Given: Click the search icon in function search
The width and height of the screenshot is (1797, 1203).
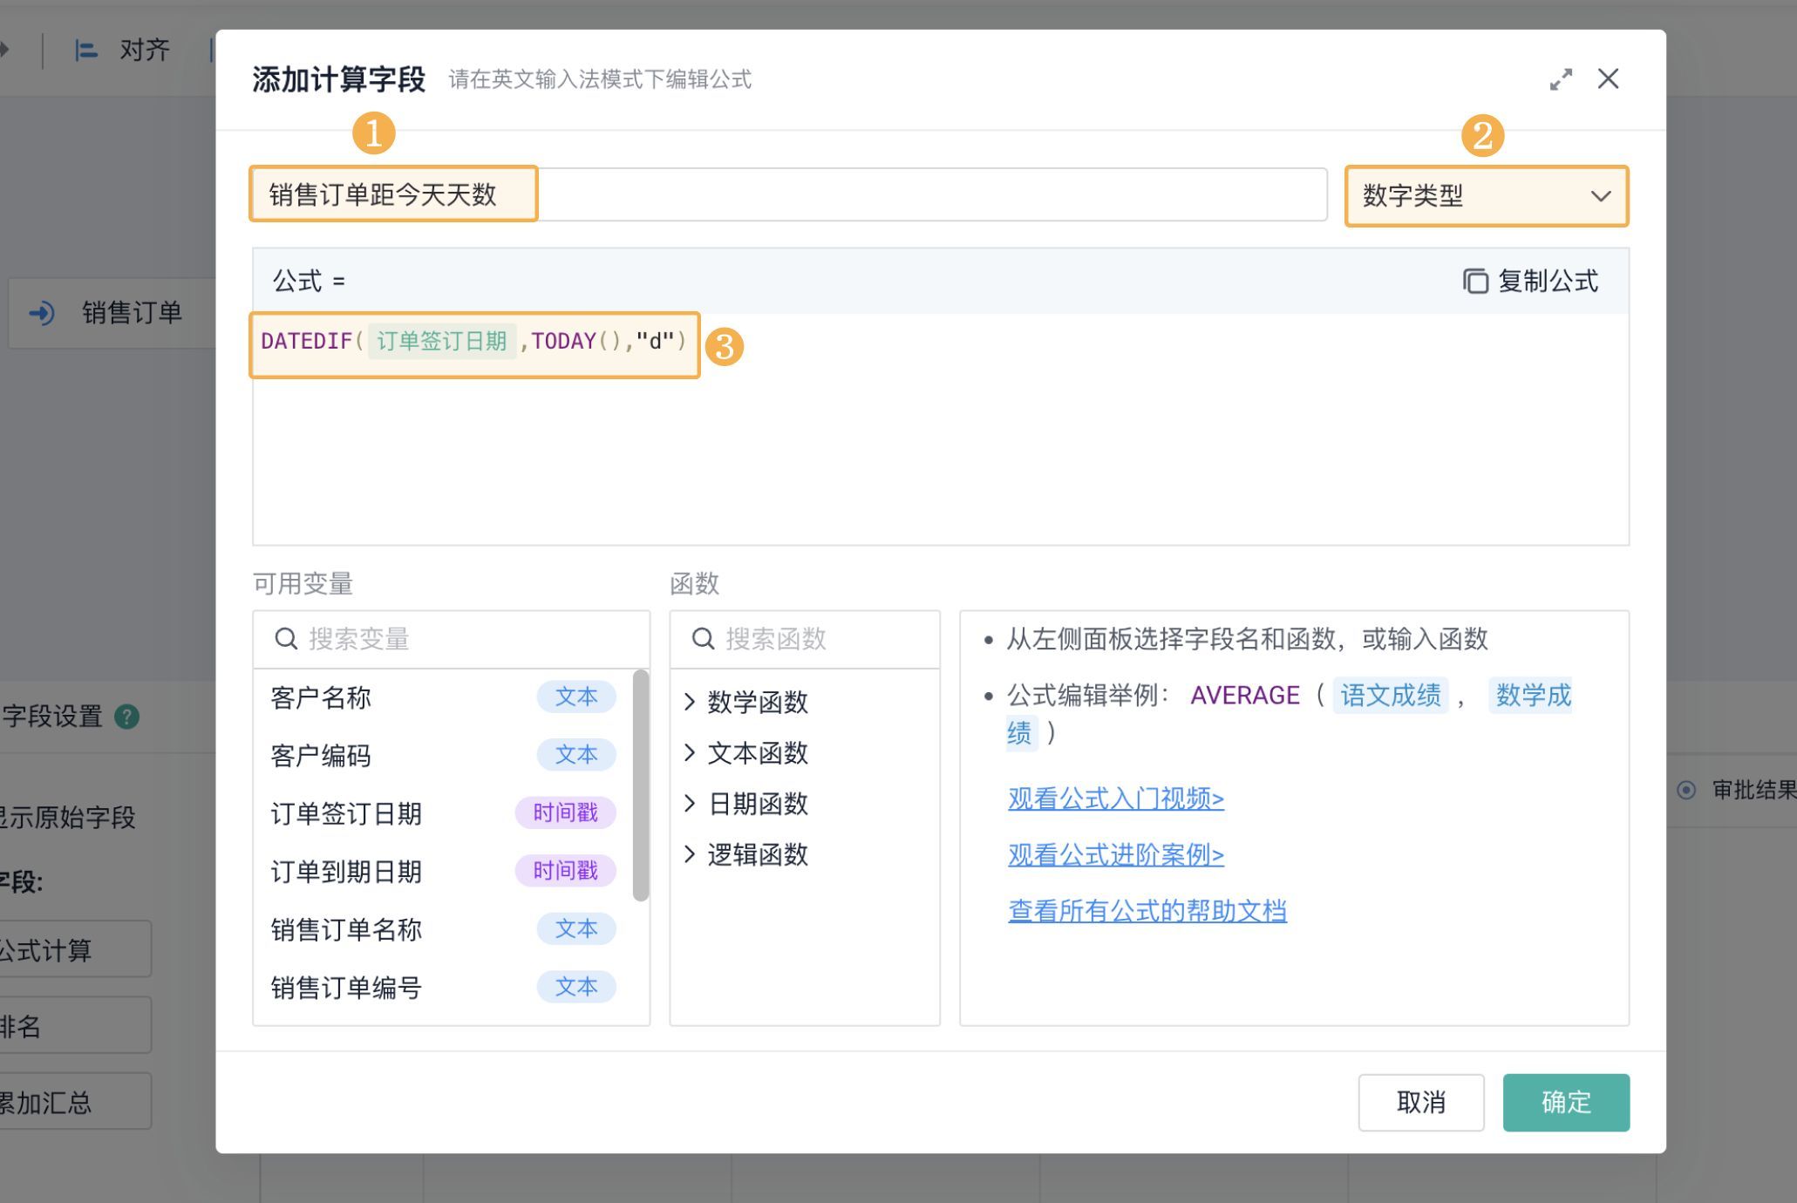Looking at the screenshot, I should tap(703, 639).
